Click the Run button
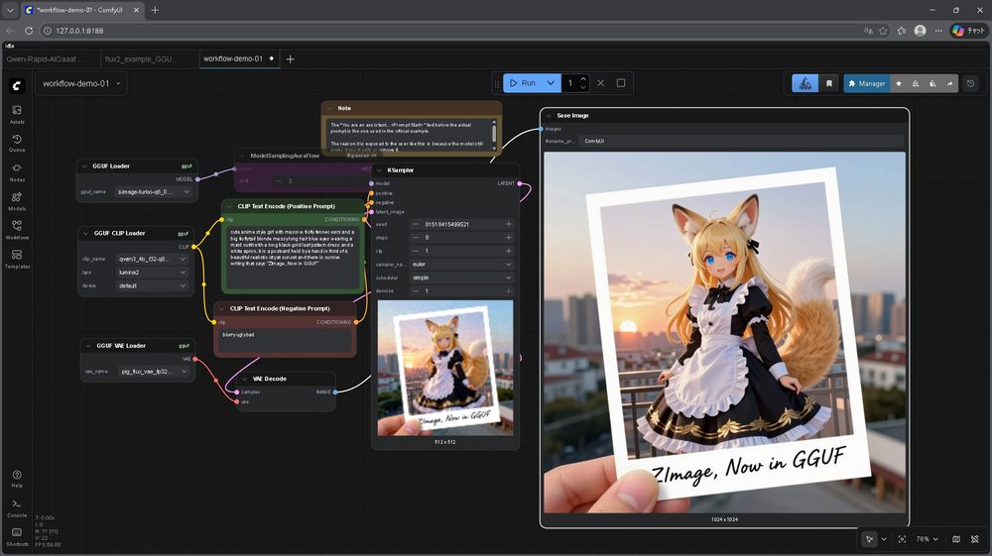Viewport: 992px width, 556px height. point(523,83)
